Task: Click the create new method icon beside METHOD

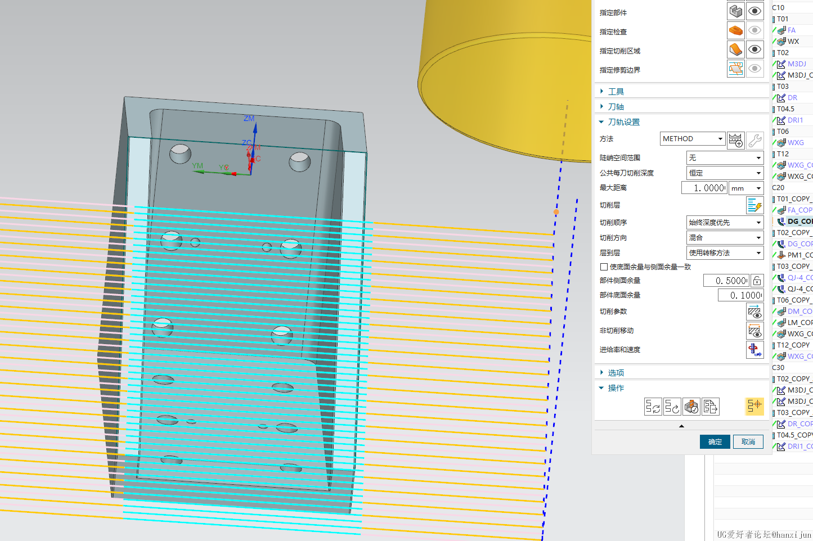Action: (735, 139)
